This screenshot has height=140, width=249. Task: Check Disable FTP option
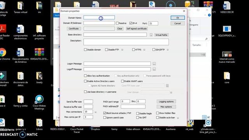106,50
